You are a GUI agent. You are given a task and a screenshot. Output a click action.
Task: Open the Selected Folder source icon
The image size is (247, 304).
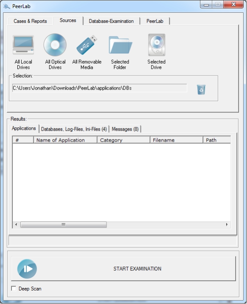pos(120,45)
